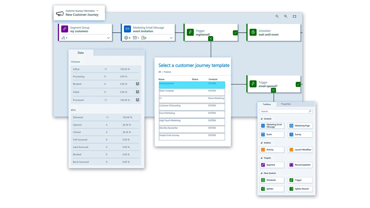Pick the Marketing Page toolbox item
370x208 pixels.
coord(300,126)
